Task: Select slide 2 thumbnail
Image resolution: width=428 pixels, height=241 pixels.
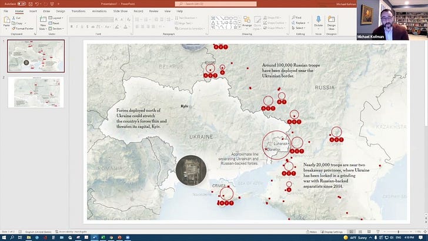Action: pyautogui.click(x=36, y=92)
